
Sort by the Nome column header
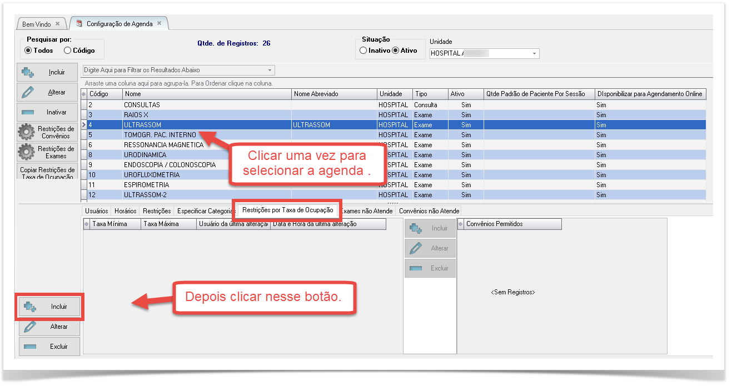[207, 94]
